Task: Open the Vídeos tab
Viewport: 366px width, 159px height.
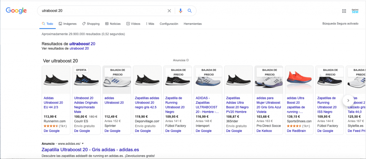Action: (133, 24)
